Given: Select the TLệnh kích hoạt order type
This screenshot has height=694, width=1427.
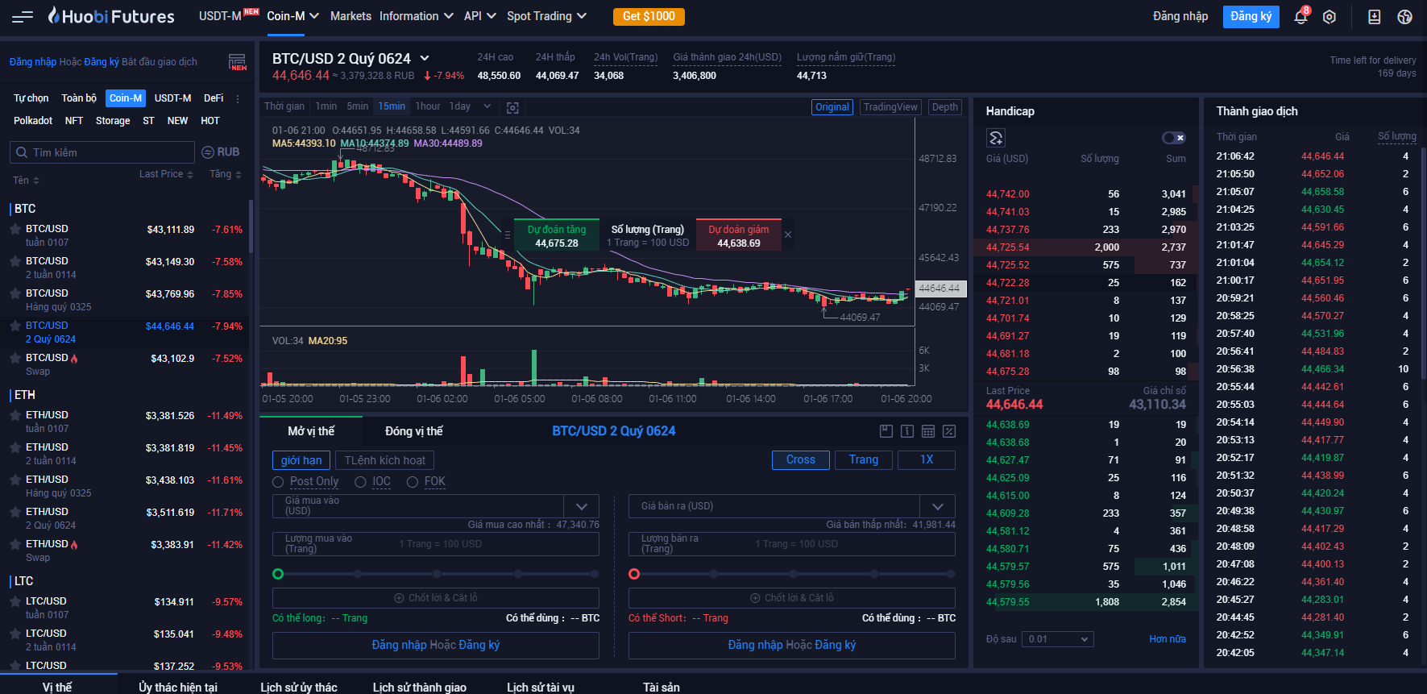Looking at the screenshot, I should tap(384, 460).
